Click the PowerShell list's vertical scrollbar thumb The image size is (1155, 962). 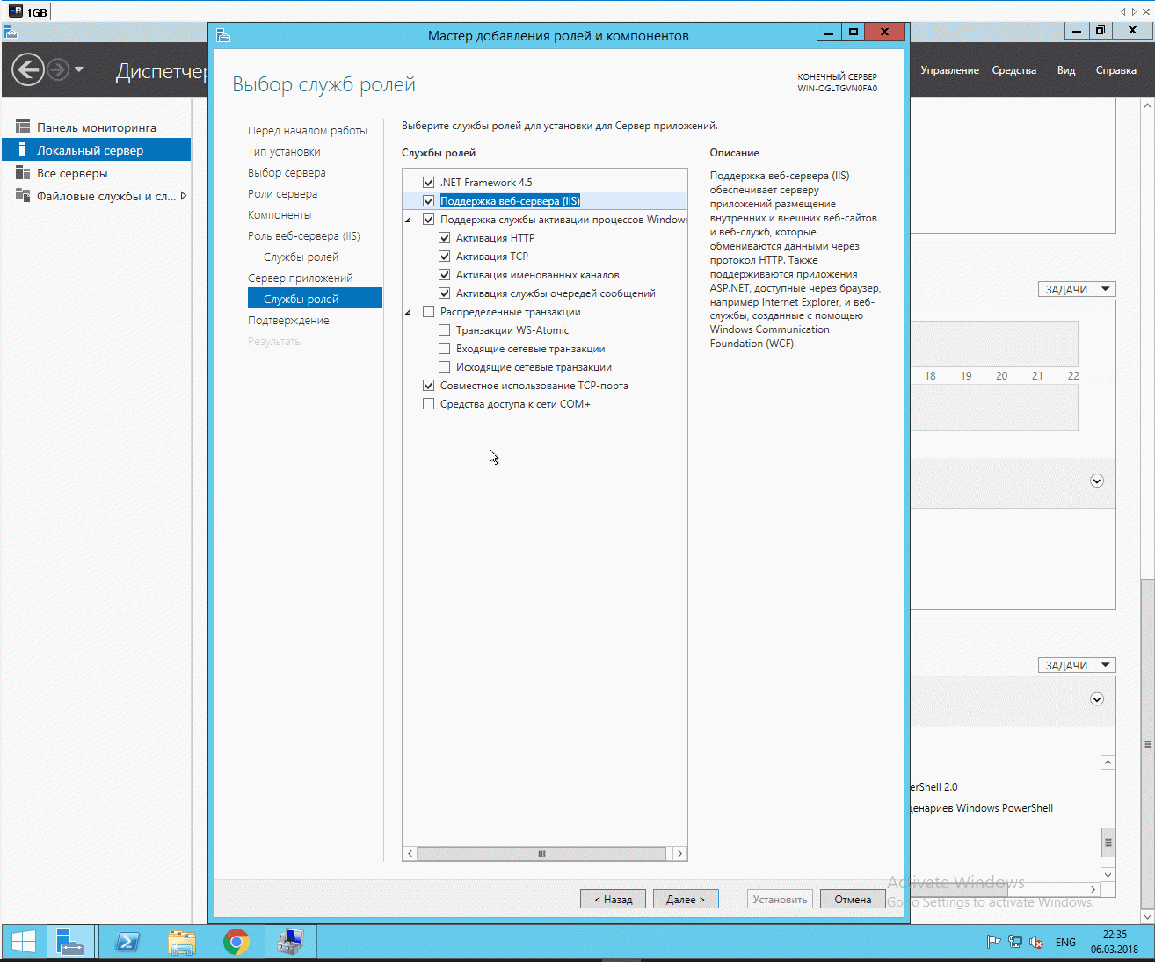pyautogui.click(x=1108, y=843)
